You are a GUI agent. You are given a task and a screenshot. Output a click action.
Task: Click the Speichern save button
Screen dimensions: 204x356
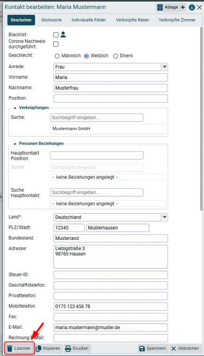153,348
